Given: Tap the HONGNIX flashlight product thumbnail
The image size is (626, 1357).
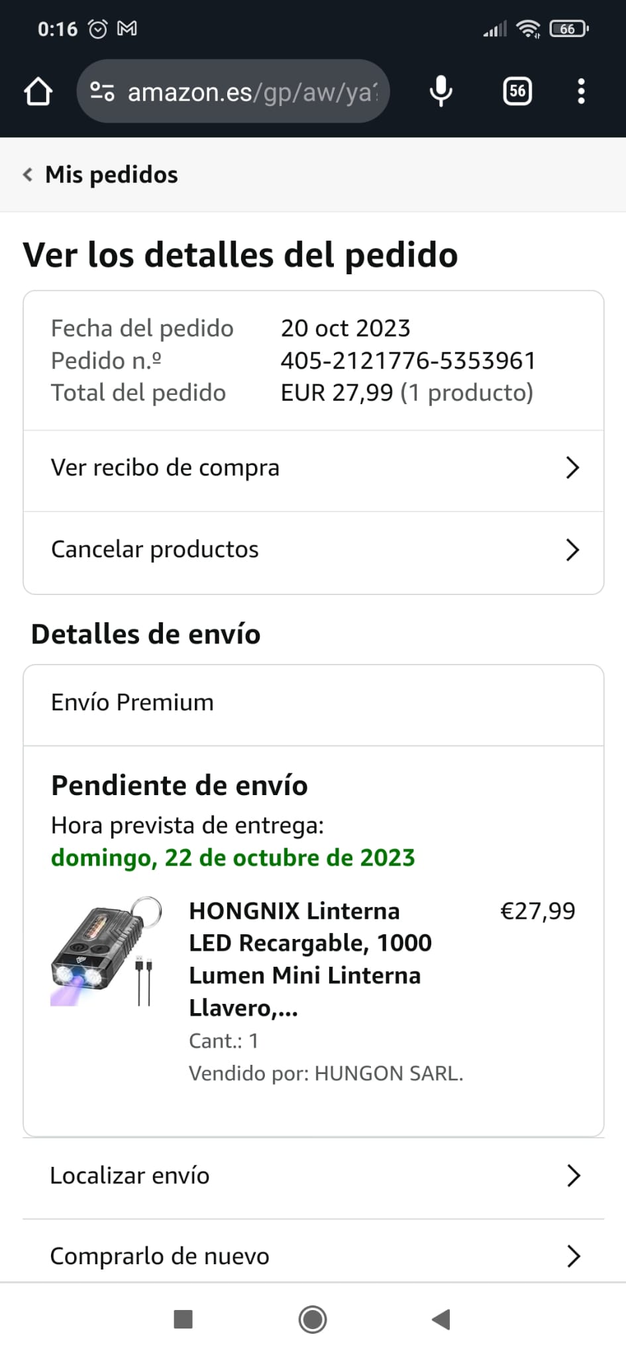Looking at the screenshot, I should click(x=106, y=951).
